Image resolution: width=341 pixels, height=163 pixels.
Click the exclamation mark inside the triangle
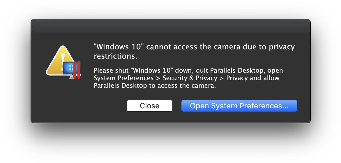click(63, 62)
